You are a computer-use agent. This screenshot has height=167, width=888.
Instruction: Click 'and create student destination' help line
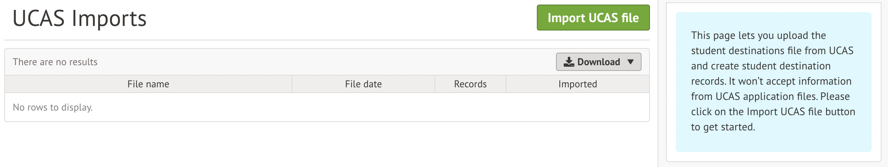(x=760, y=66)
